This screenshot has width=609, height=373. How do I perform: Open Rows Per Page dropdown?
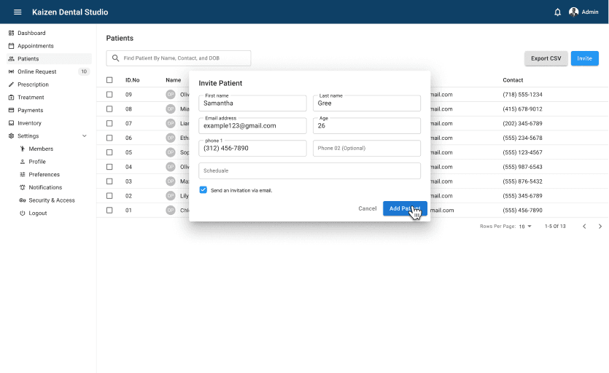[525, 227]
